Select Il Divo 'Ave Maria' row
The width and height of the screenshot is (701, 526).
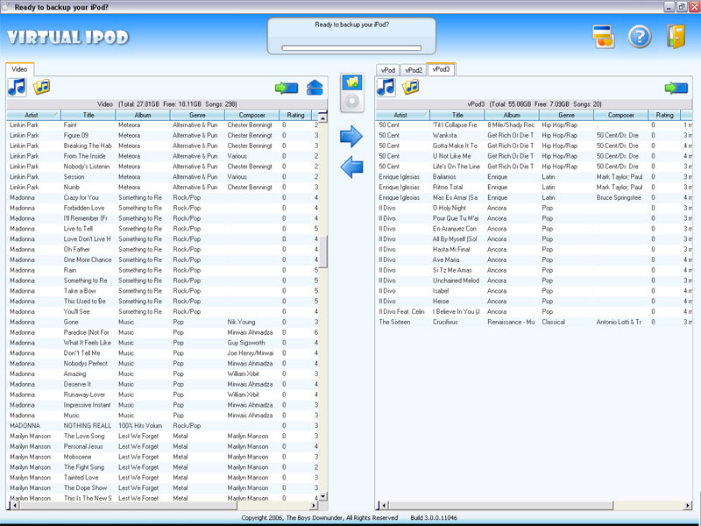pos(535,259)
